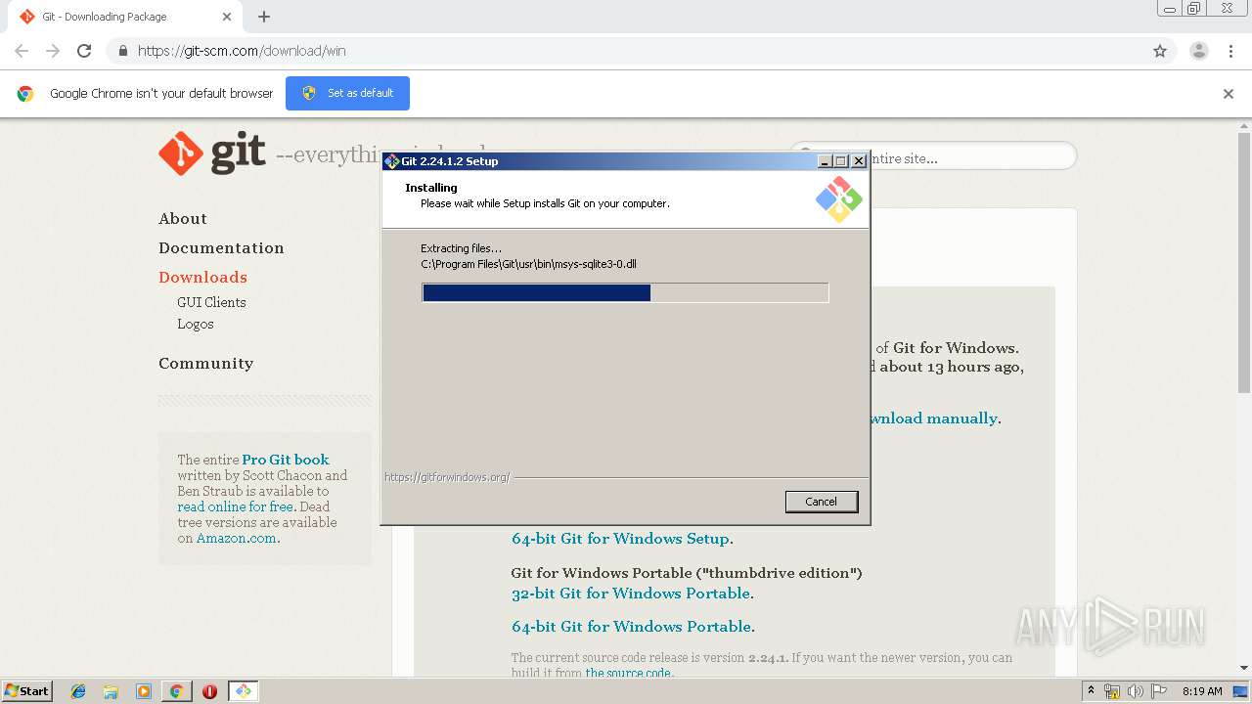
Task: Open the Chrome profile avatar icon
Action: point(1199,51)
